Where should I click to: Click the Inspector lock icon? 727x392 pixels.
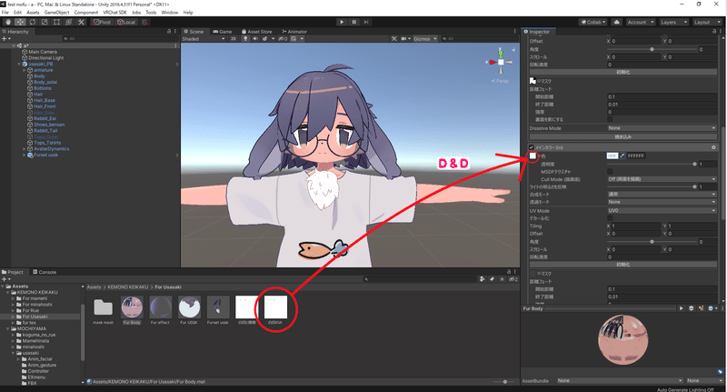(714, 32)
